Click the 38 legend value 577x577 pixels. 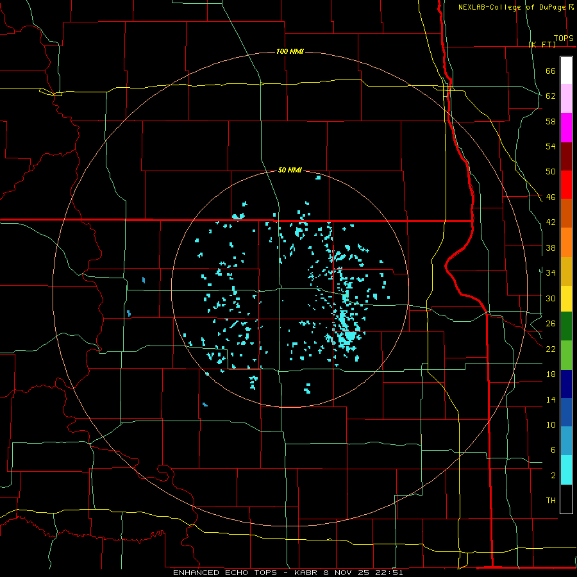[x=551, y=247]
